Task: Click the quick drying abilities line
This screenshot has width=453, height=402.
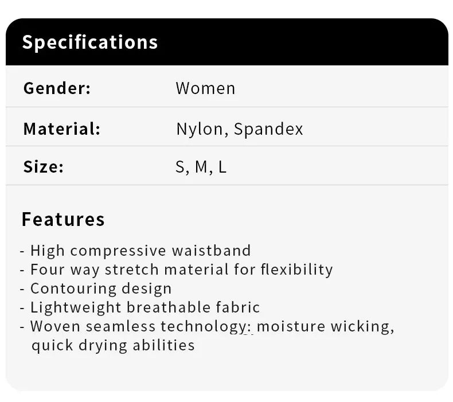Action: pos(113,345)
